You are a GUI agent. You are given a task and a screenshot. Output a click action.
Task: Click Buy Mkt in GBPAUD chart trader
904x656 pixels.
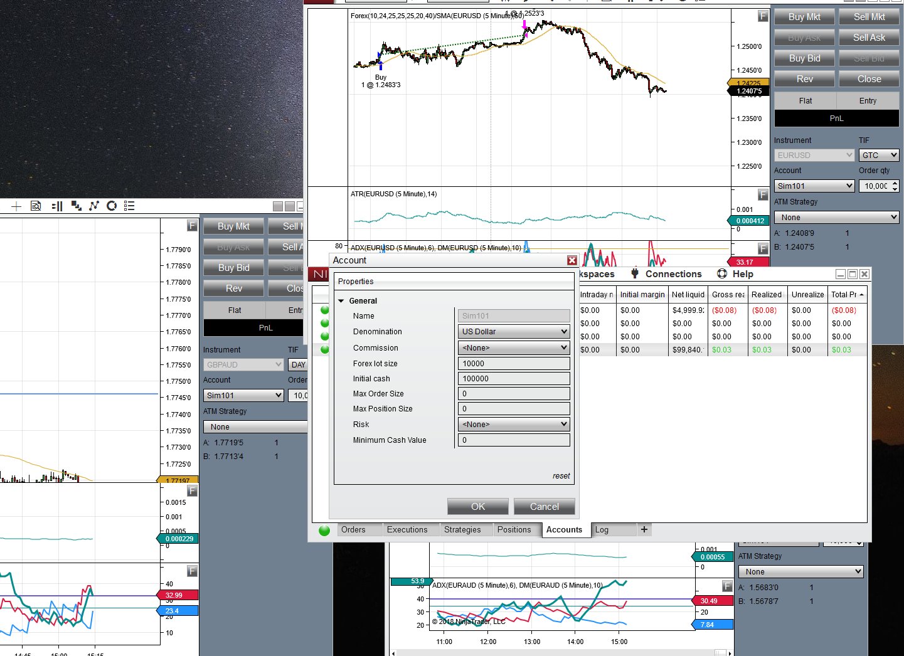click(x=233, y=226)
